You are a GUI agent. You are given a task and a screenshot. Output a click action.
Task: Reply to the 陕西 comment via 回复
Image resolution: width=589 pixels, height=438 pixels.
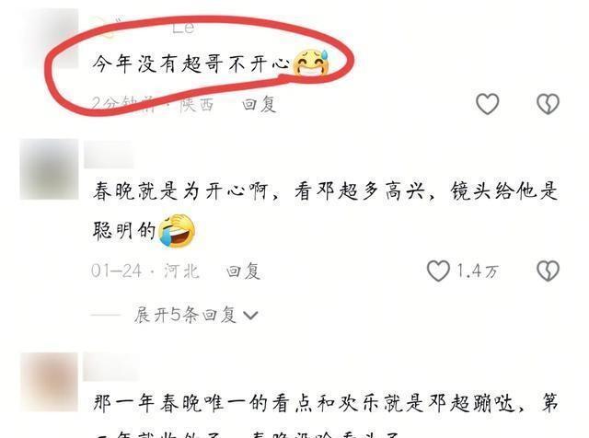coord(260,104)
